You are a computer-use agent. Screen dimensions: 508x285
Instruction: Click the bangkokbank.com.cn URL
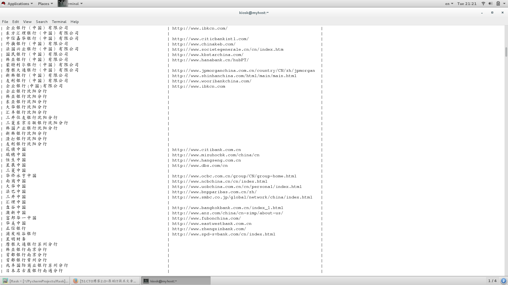[228, 208]
